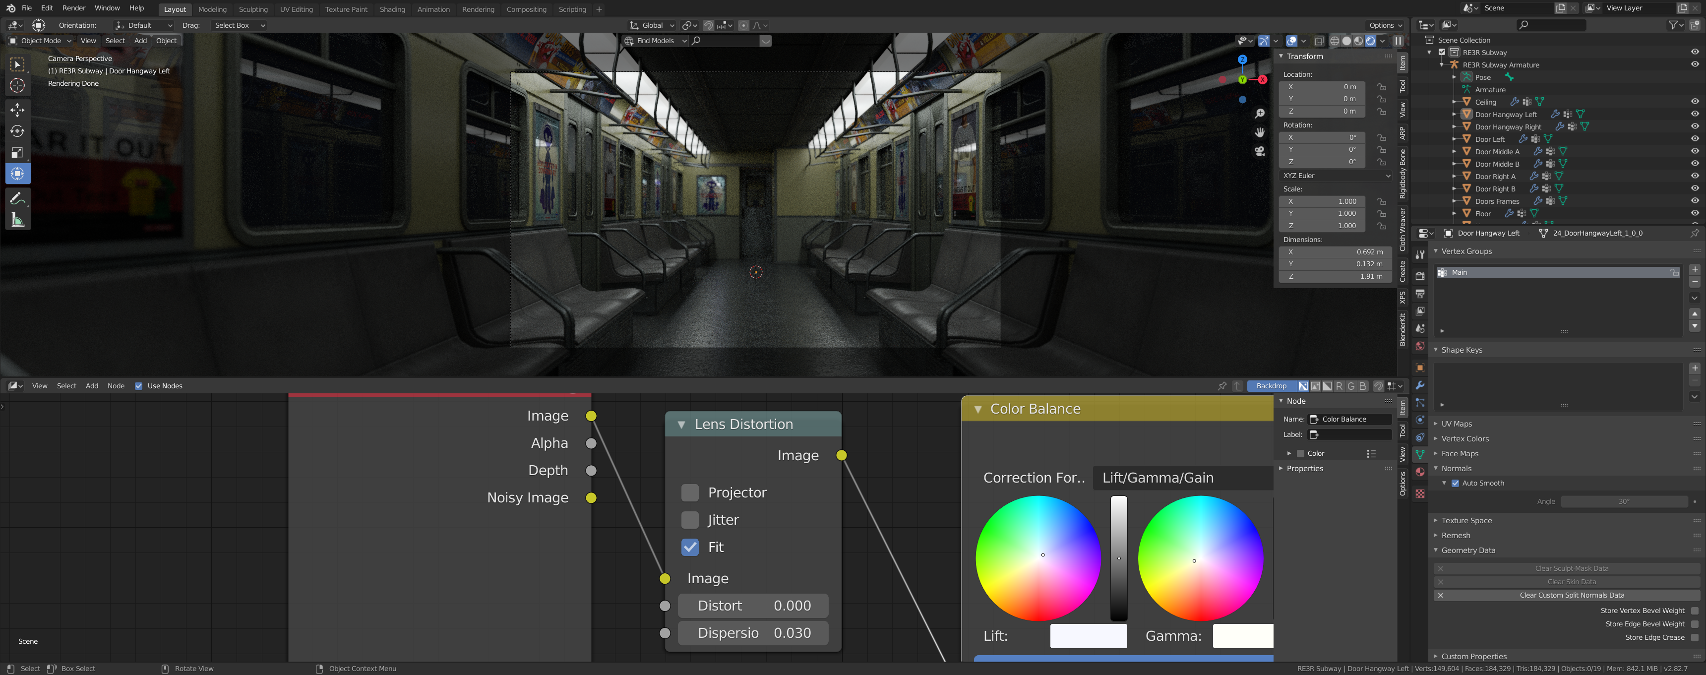Toggle visibility of Door Left object

tap(1695, 139)
